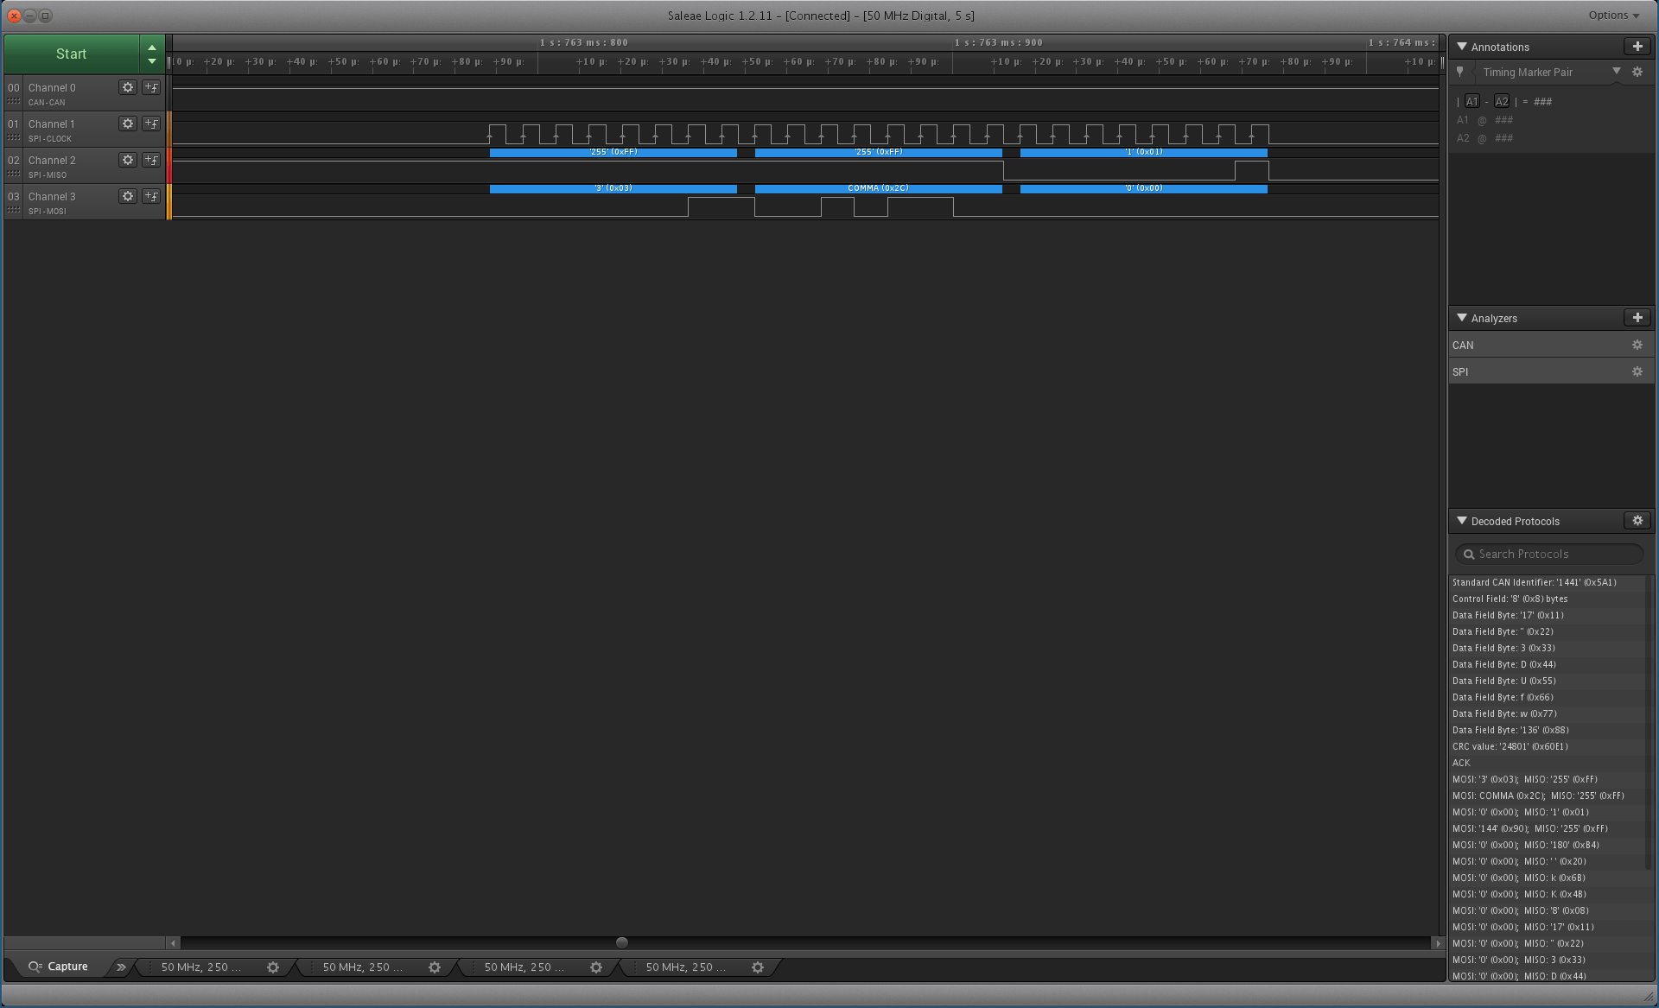Open the Timing Marker Pair settings gear

[x=1638, y=73]
